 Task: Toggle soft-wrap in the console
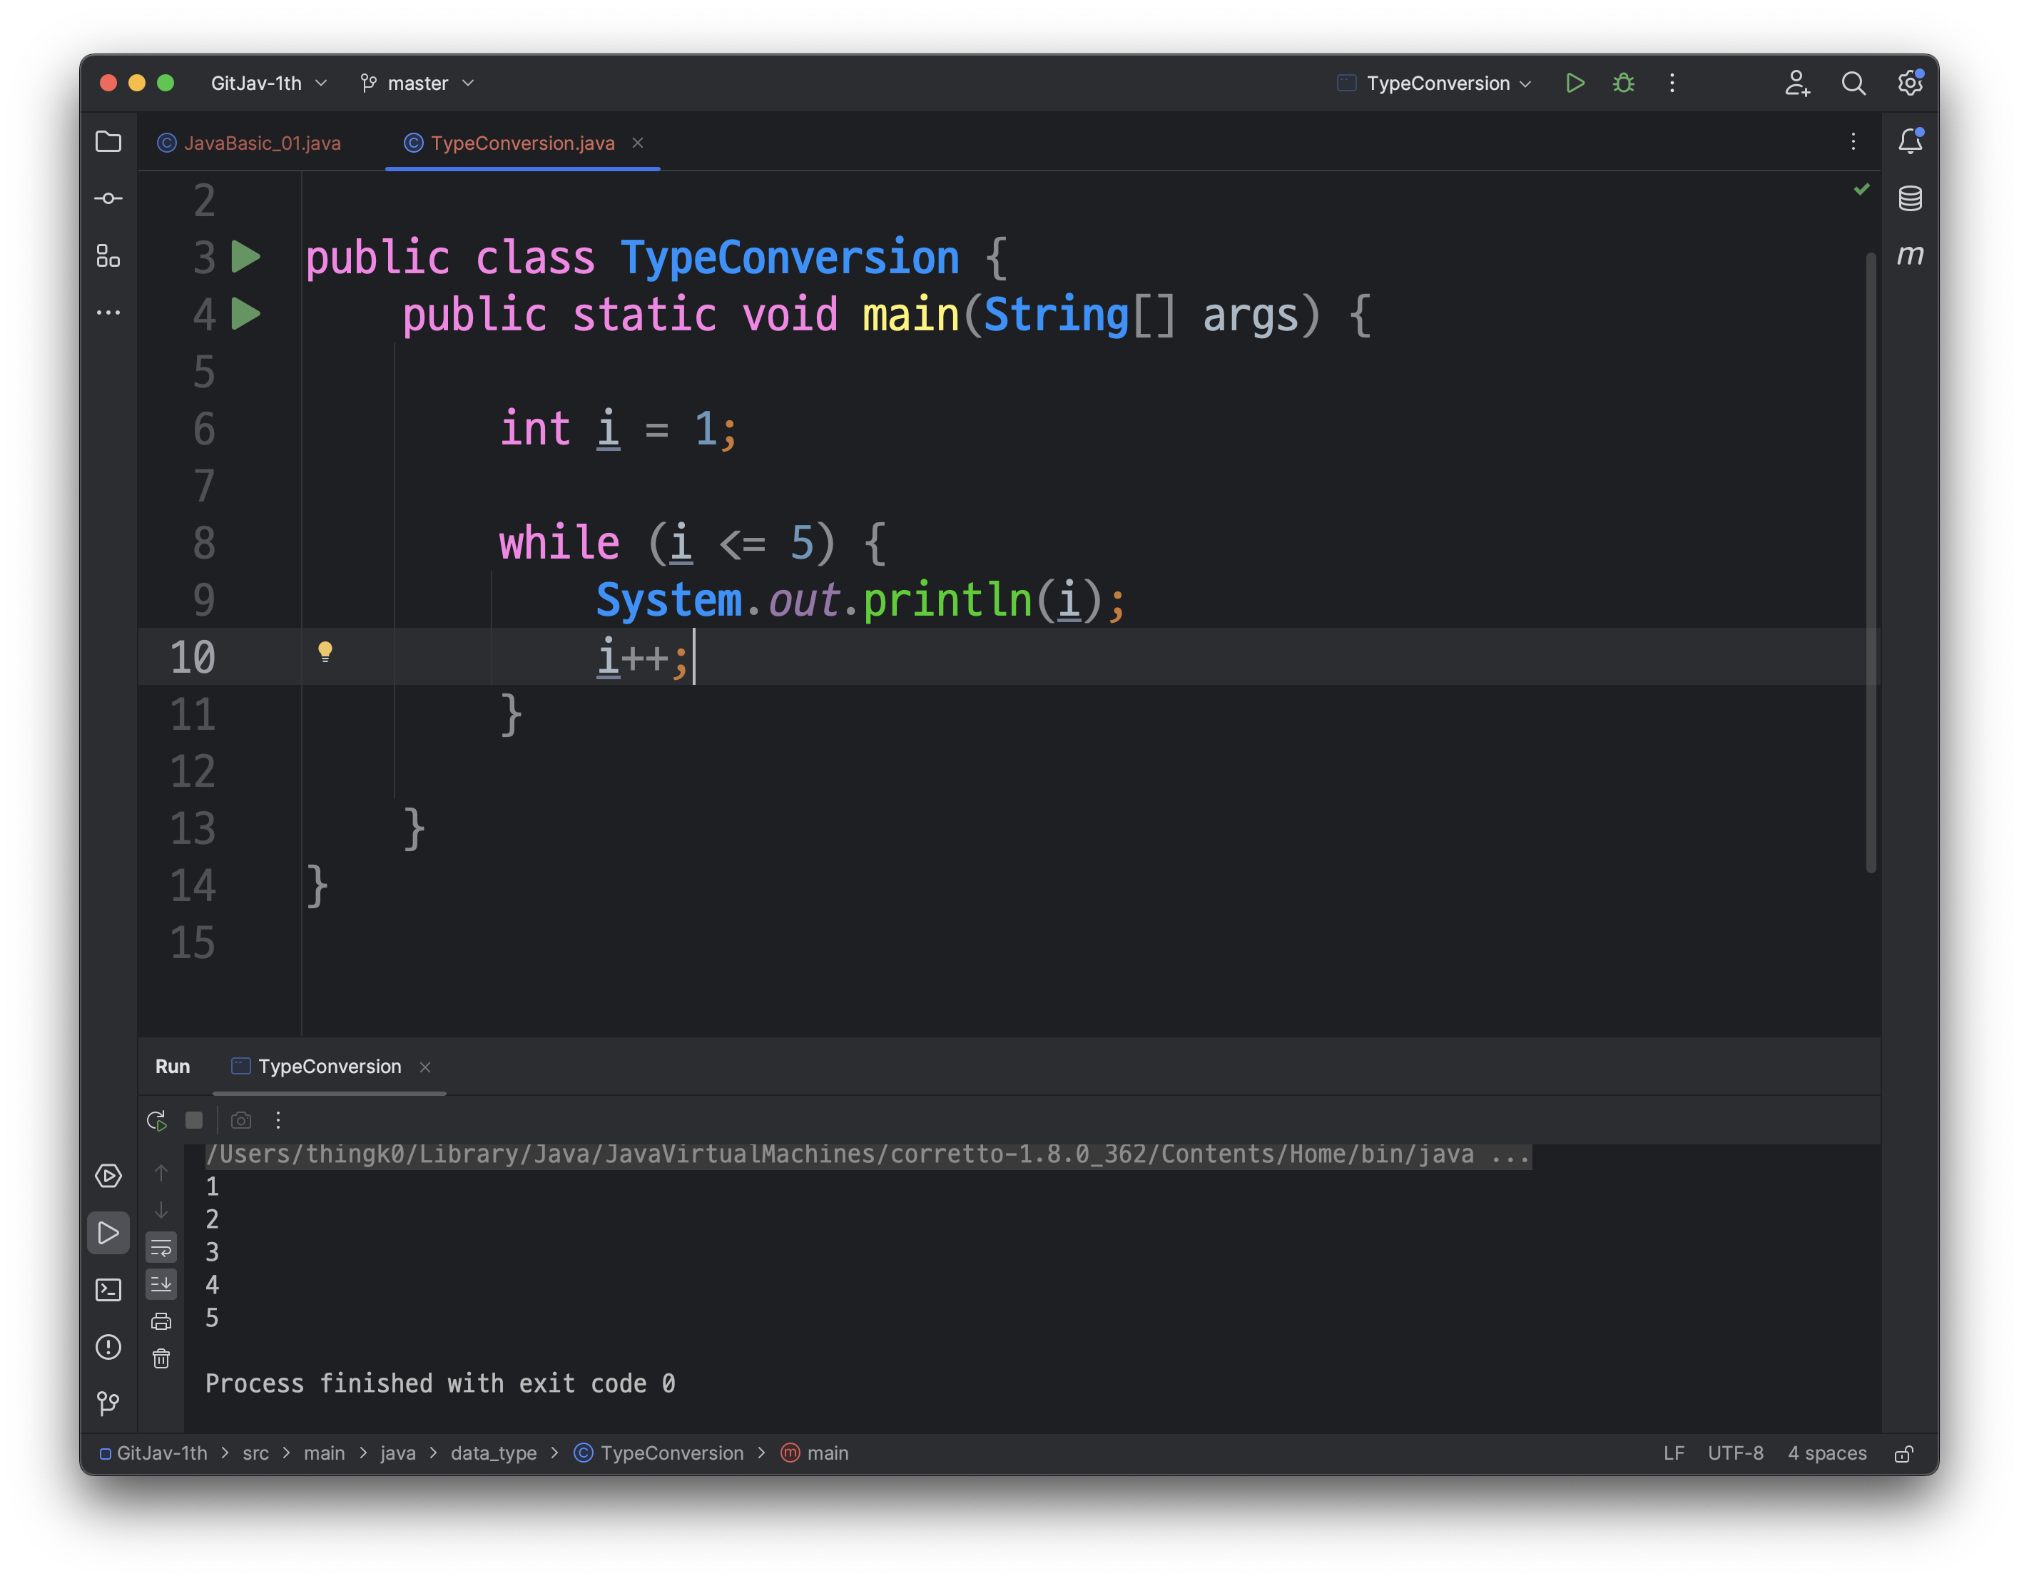(x=161, y=1248)
